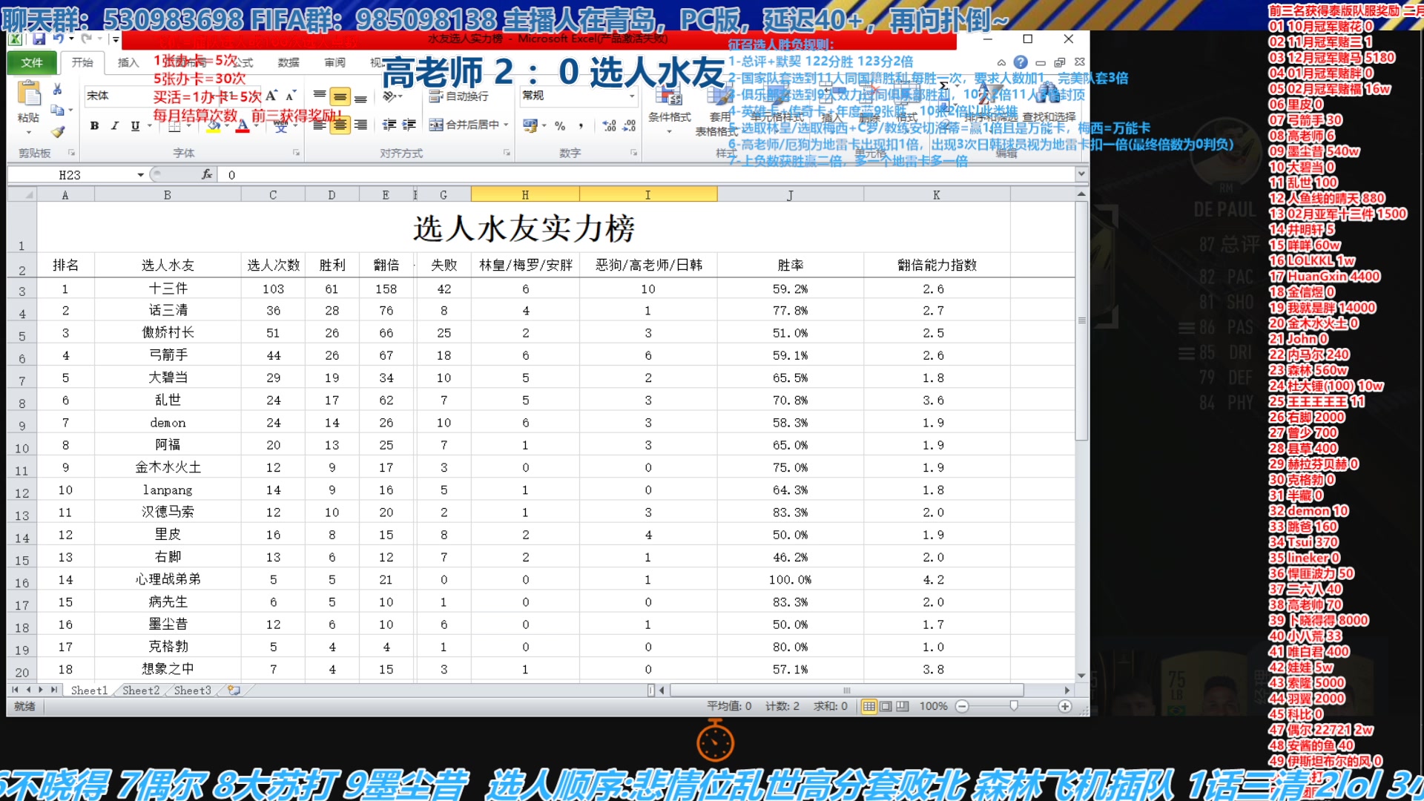Expand the Paste options dropdown arrow
Image resolution: width=1424 pixels, height=801 pixels.
(29, 133)
